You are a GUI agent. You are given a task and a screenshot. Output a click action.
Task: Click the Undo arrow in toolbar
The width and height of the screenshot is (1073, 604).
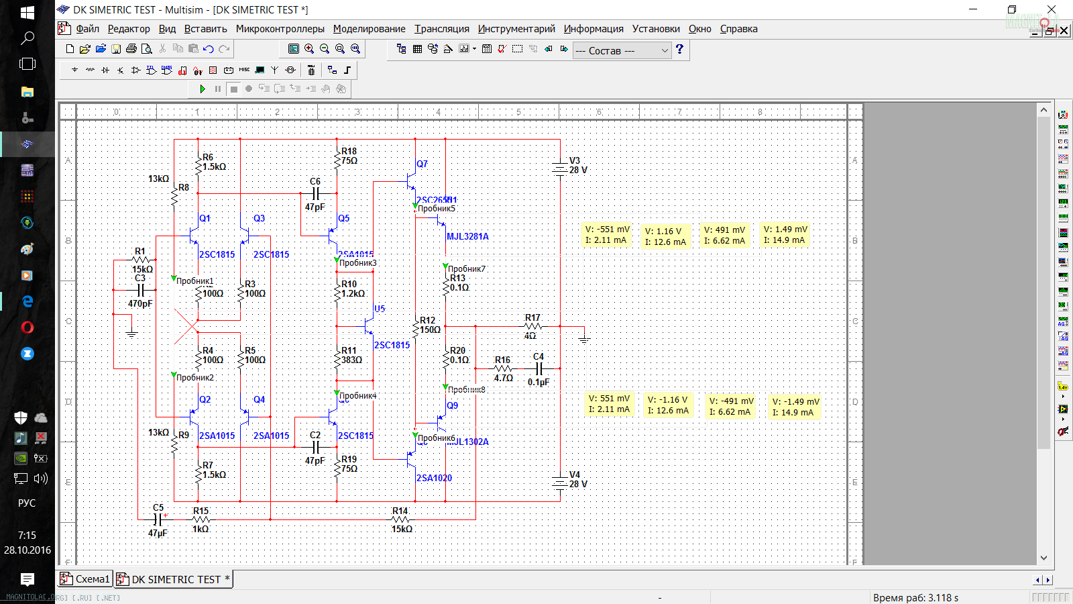coord(209,49)
